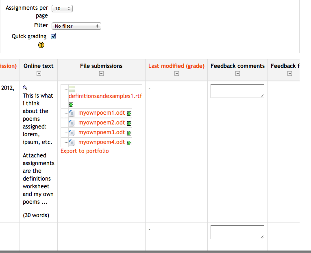Toggle the Quick grading checkbox

click(53, 36)
